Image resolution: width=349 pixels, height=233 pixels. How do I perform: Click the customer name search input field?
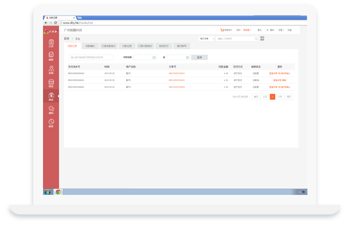coord(90,58)
